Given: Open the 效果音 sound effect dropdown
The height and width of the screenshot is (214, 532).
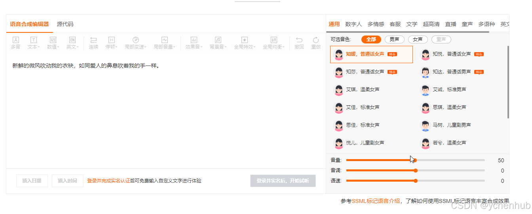Looking at the screenshot, I should point(194,43).
